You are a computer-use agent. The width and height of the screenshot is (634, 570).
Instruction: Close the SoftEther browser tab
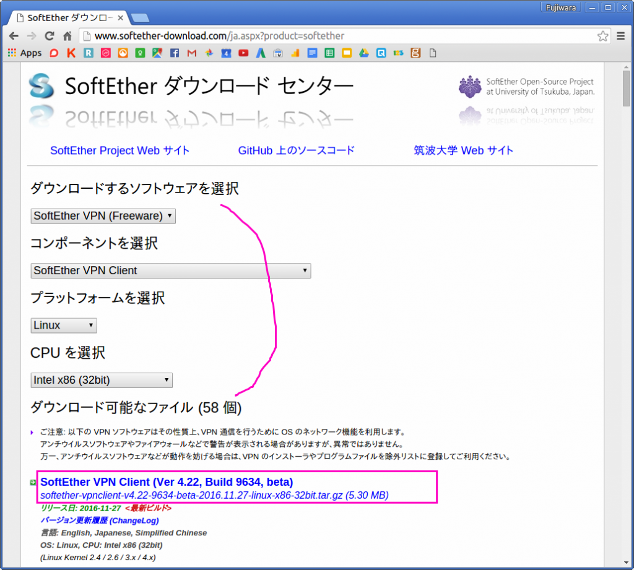[121, 18]
